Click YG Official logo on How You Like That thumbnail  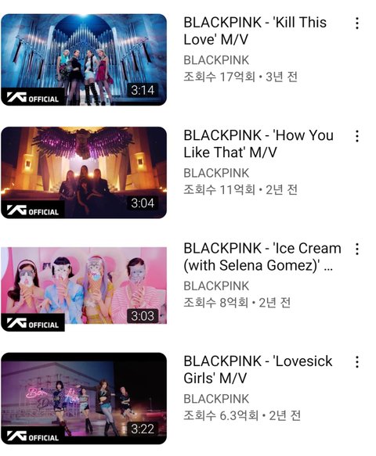click(x=33, y=210)
